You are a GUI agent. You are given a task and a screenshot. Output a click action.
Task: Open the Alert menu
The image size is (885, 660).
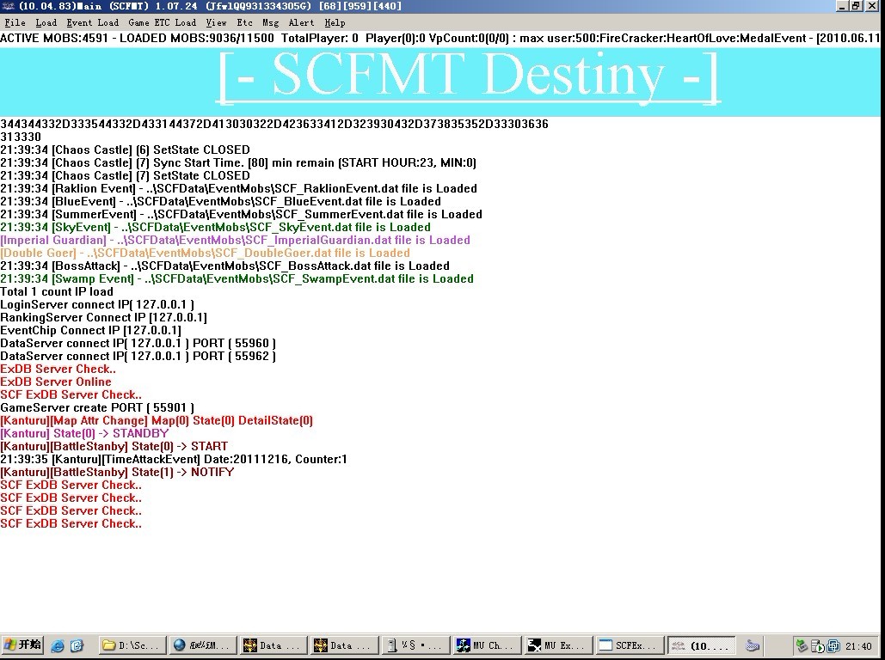pyautogui.click(x=301, y=22)
